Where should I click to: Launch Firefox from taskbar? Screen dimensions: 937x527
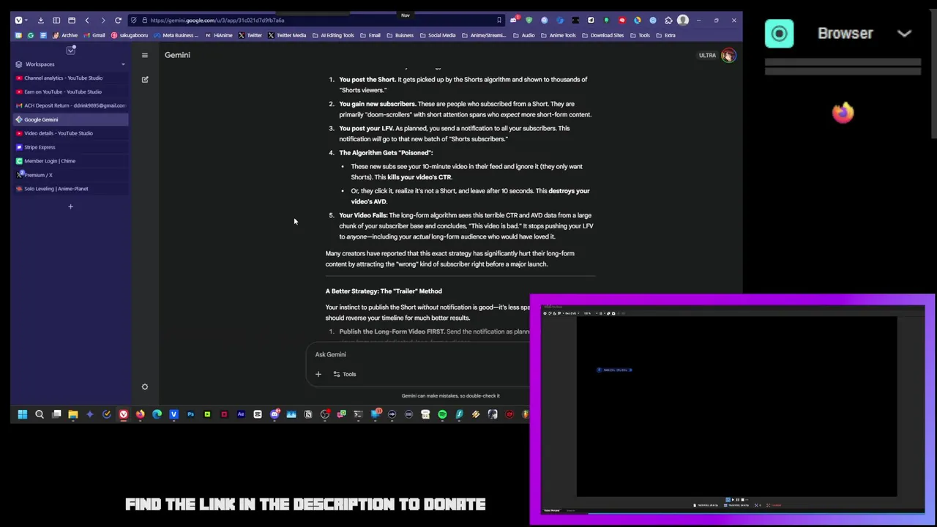[x=141, y=414]
